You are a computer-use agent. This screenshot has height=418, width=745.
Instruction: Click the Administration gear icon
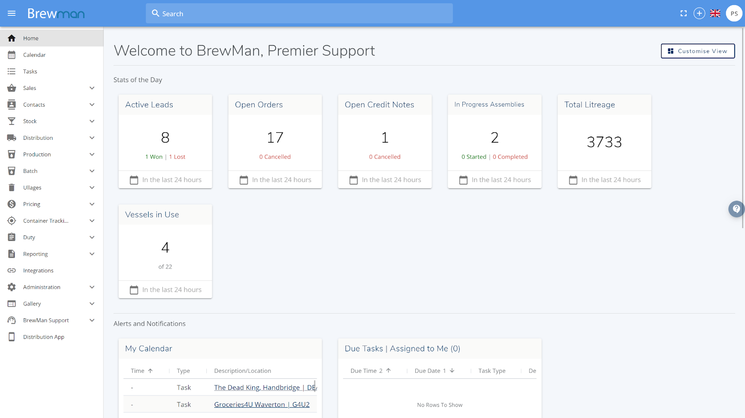click(12, 287)
